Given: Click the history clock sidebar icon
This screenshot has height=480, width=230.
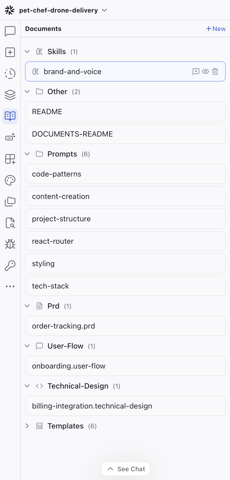Looking at the screenshot, I should click(10, 74).
